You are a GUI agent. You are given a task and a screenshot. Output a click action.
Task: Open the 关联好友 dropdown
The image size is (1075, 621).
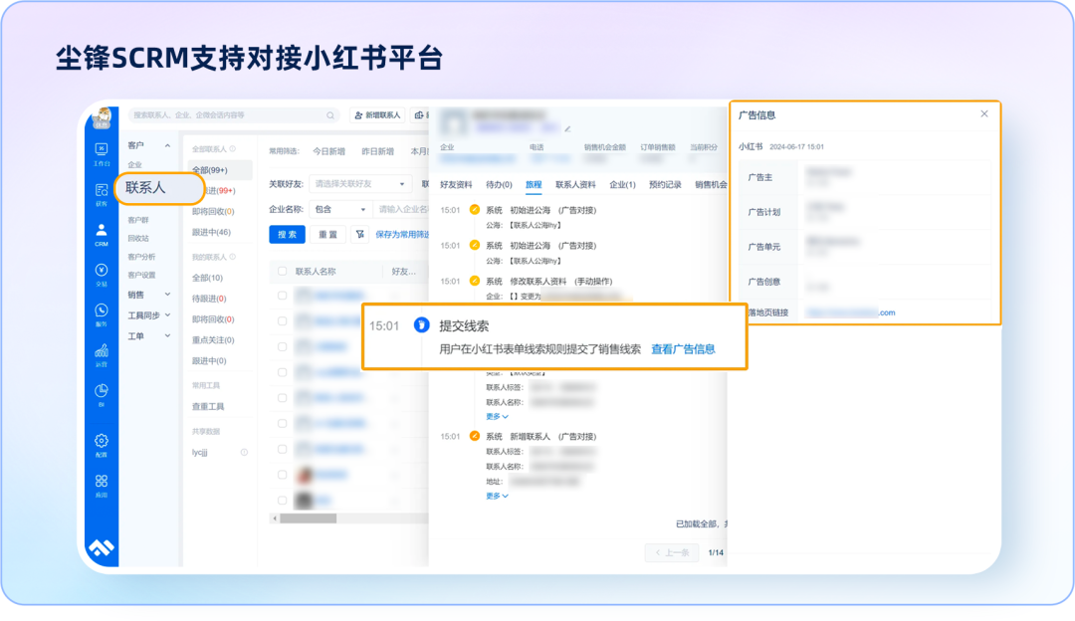[x=360, y=184]
